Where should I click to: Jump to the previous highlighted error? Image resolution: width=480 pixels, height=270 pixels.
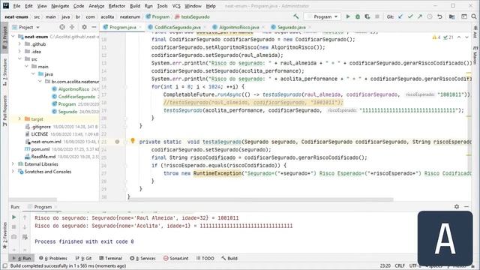459,37
